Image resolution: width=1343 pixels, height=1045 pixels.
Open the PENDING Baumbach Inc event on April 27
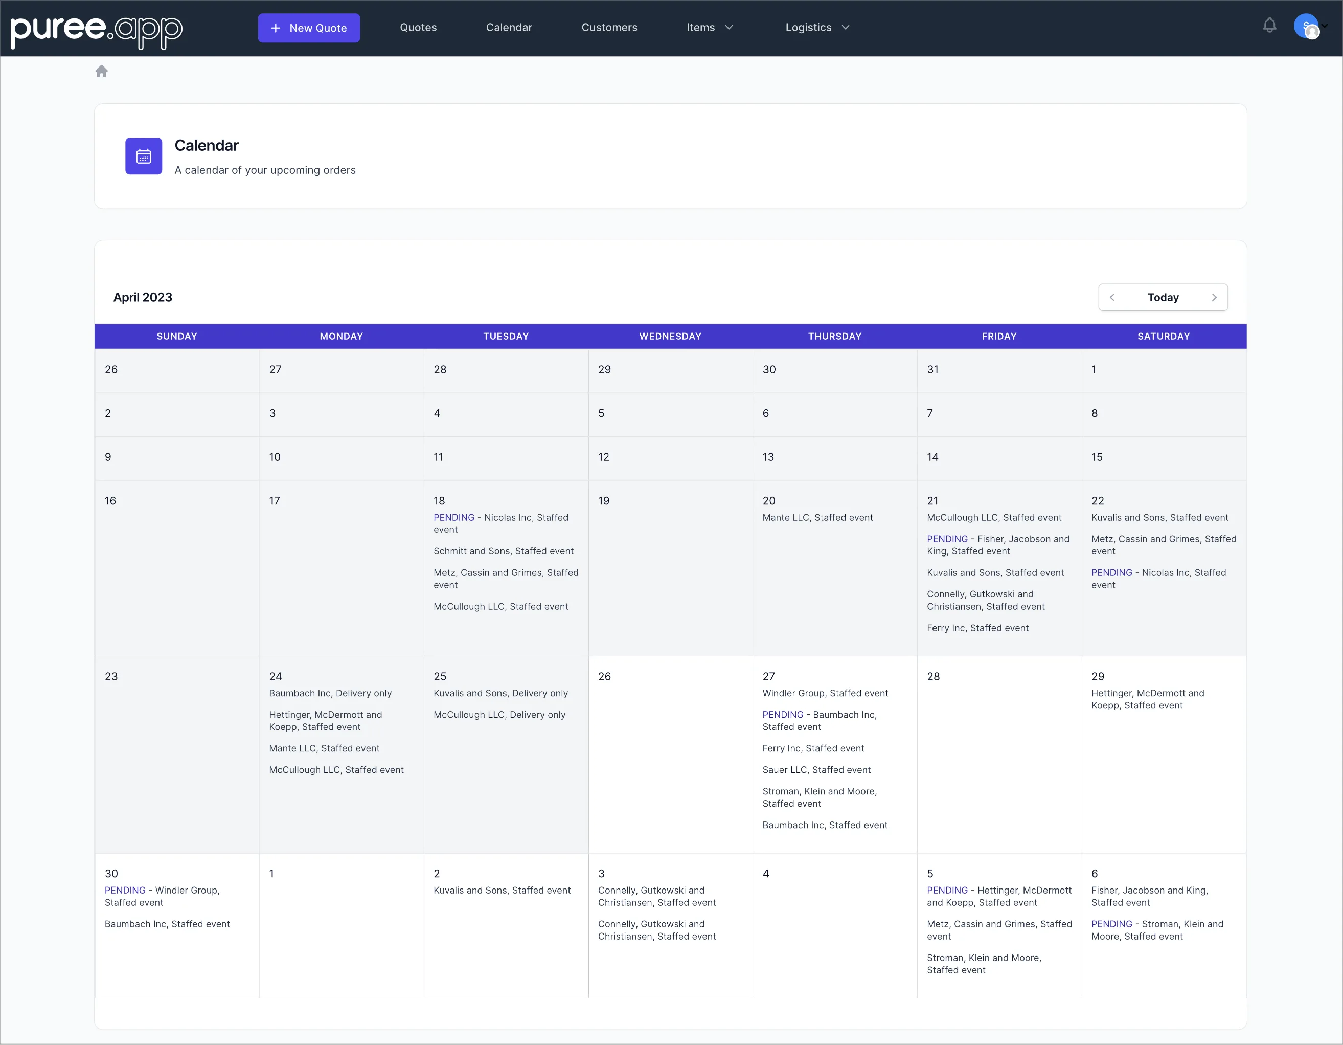820,721
